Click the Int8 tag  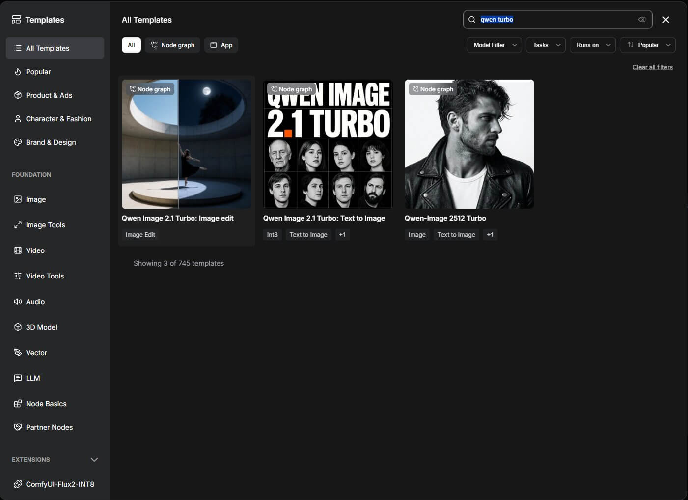click(x=272, y=235)
